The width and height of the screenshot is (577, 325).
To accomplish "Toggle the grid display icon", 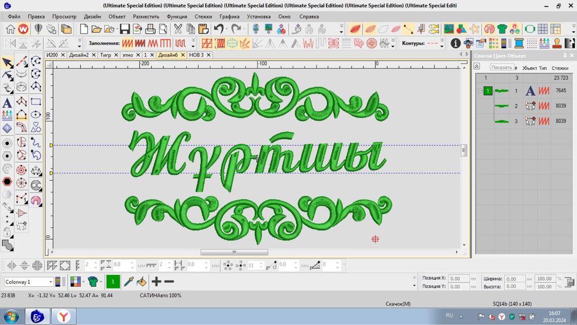I will click(x=543, y=29).
